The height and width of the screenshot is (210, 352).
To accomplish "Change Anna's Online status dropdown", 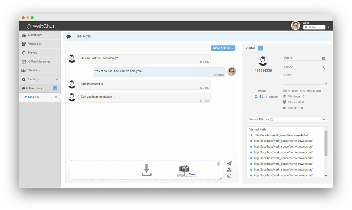I will tap(328, 27).
